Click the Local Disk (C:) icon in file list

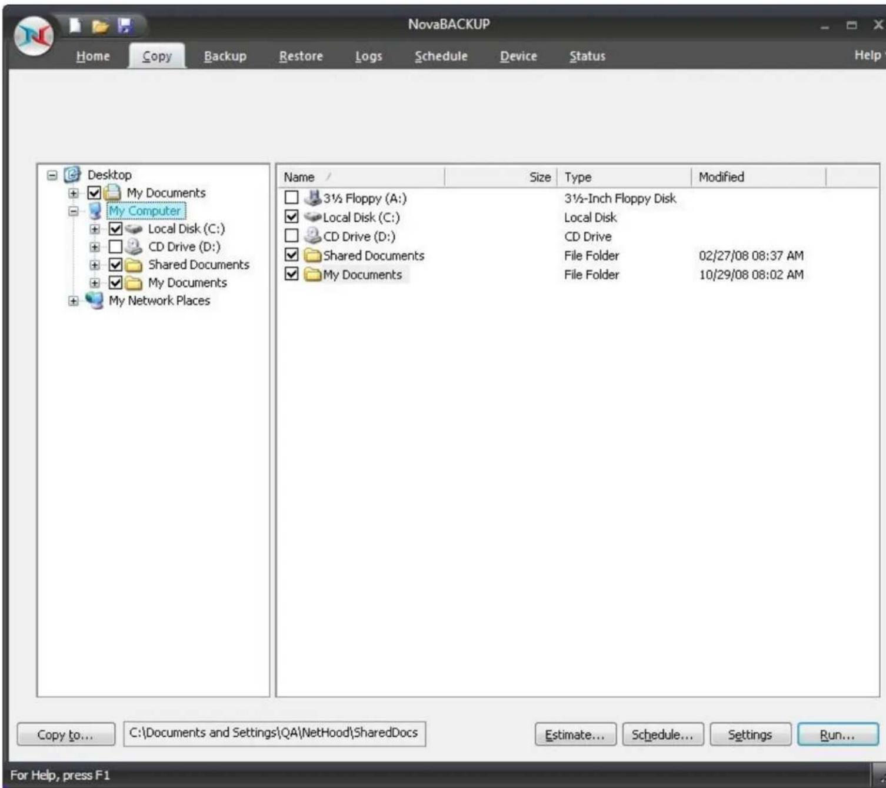point(312,217)
